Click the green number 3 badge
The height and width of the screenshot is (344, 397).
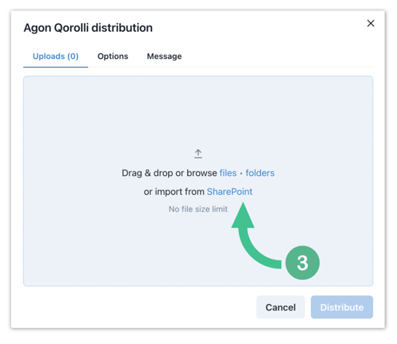(x=302, y=263)
